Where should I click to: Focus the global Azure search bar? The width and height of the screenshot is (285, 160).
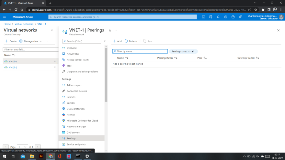122,17
